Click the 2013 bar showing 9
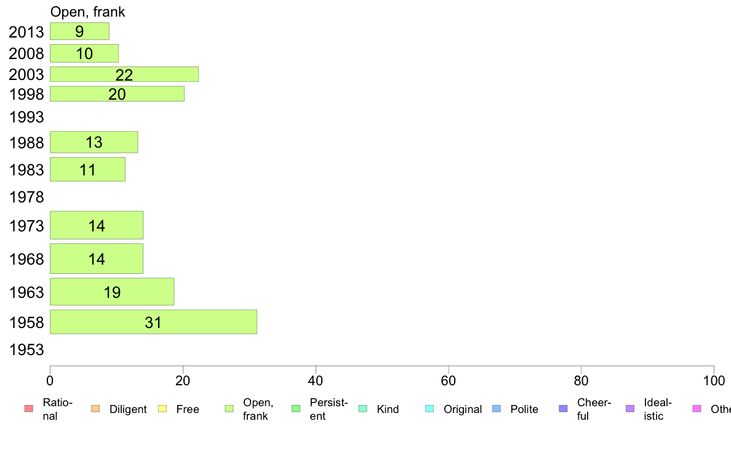Screen dimensions: 731x453 coord(80,31)
